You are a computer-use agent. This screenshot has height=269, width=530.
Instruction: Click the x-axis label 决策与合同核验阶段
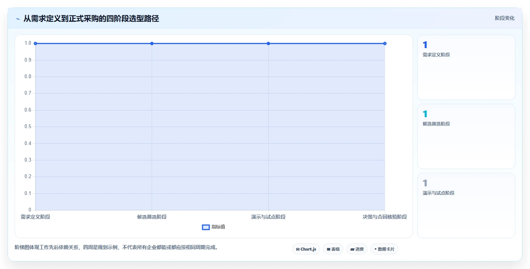point(385,217)
